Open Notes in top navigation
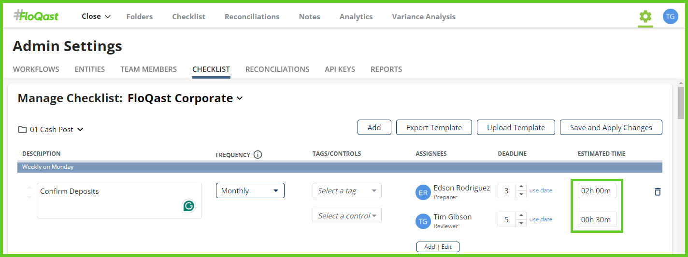The width and height of the screenshot is (688, 257). coord(309,16)
